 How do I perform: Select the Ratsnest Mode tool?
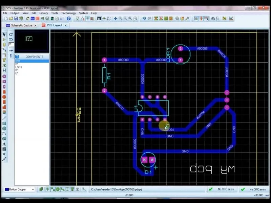tap(4, 65)
